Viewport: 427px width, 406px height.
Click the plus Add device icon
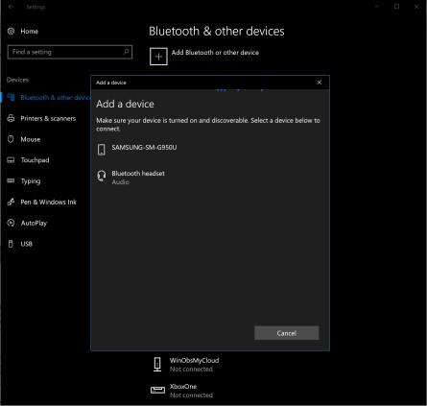click(x=158, y=57)
